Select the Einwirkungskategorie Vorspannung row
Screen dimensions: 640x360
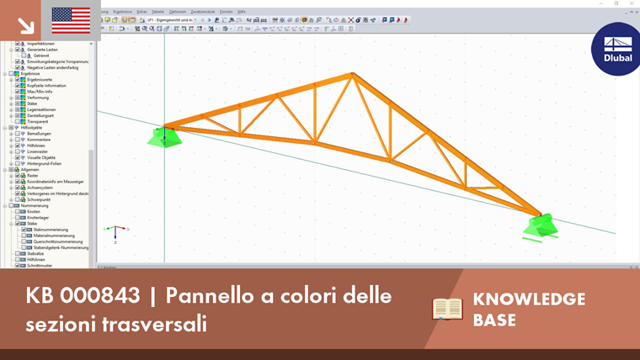click(57, 61)
